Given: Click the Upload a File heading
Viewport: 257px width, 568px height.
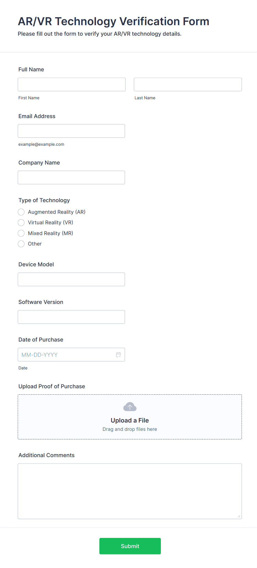Looking at the screenshot, I should coord(130,420).
